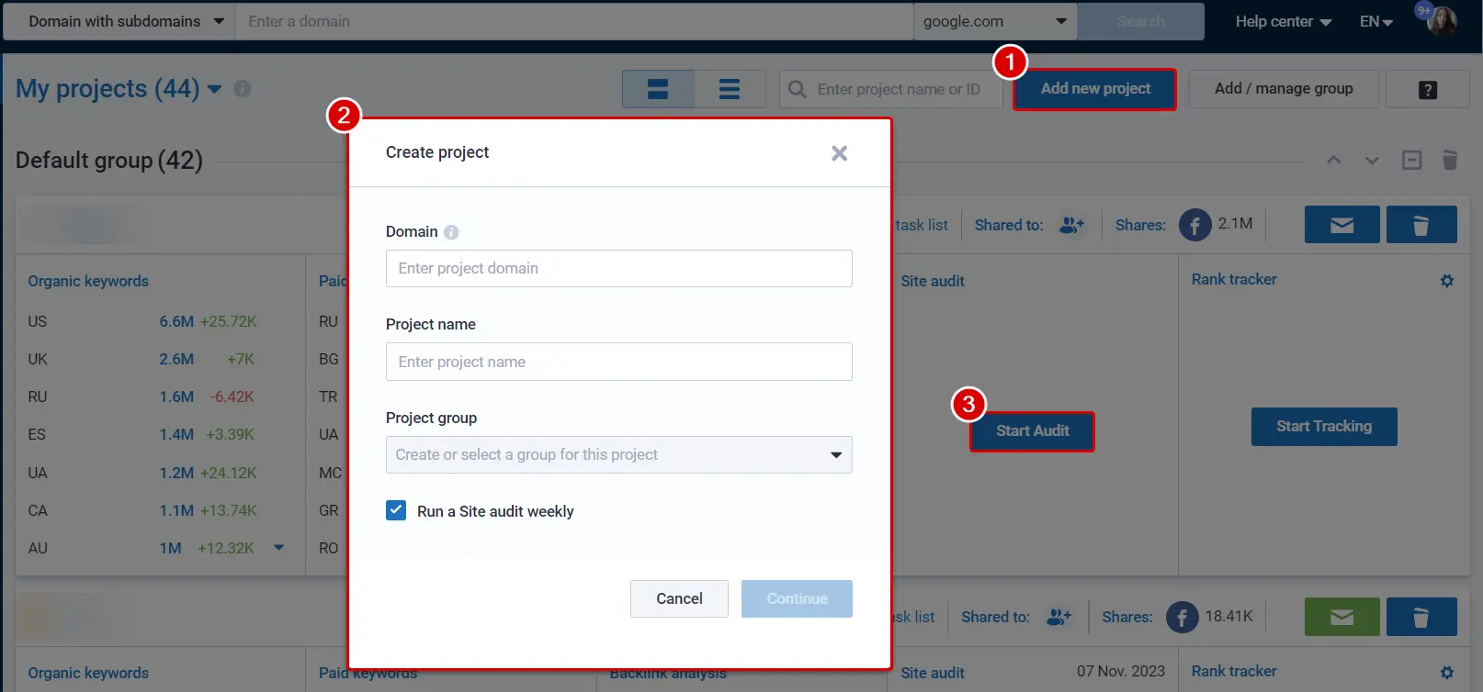Toggle Run a Site audit weekly checkbox
The image size is (1483, 692).
point(396,510)
